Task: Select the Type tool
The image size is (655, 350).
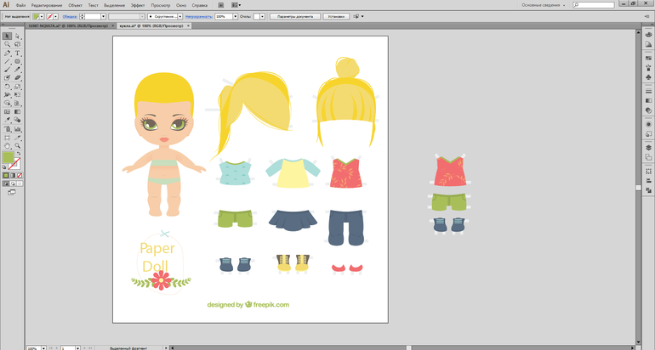Action: [x=17, y=53]
